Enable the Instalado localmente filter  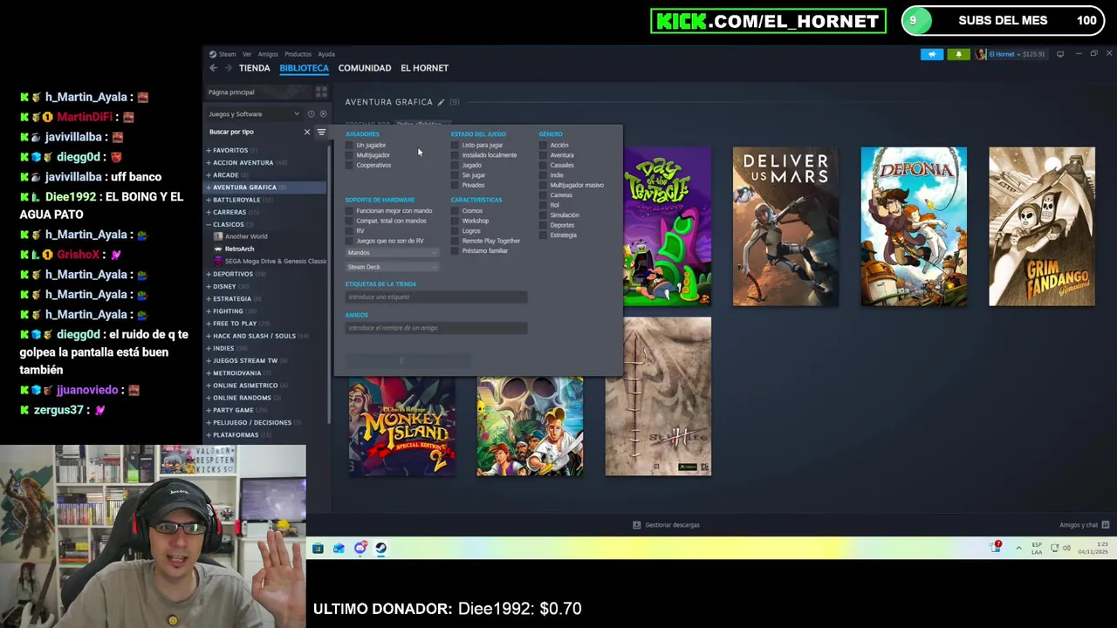[x=456, y=155]
